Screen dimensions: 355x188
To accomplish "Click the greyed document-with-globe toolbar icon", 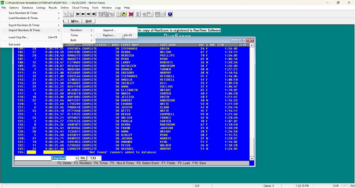I will 150,14.
